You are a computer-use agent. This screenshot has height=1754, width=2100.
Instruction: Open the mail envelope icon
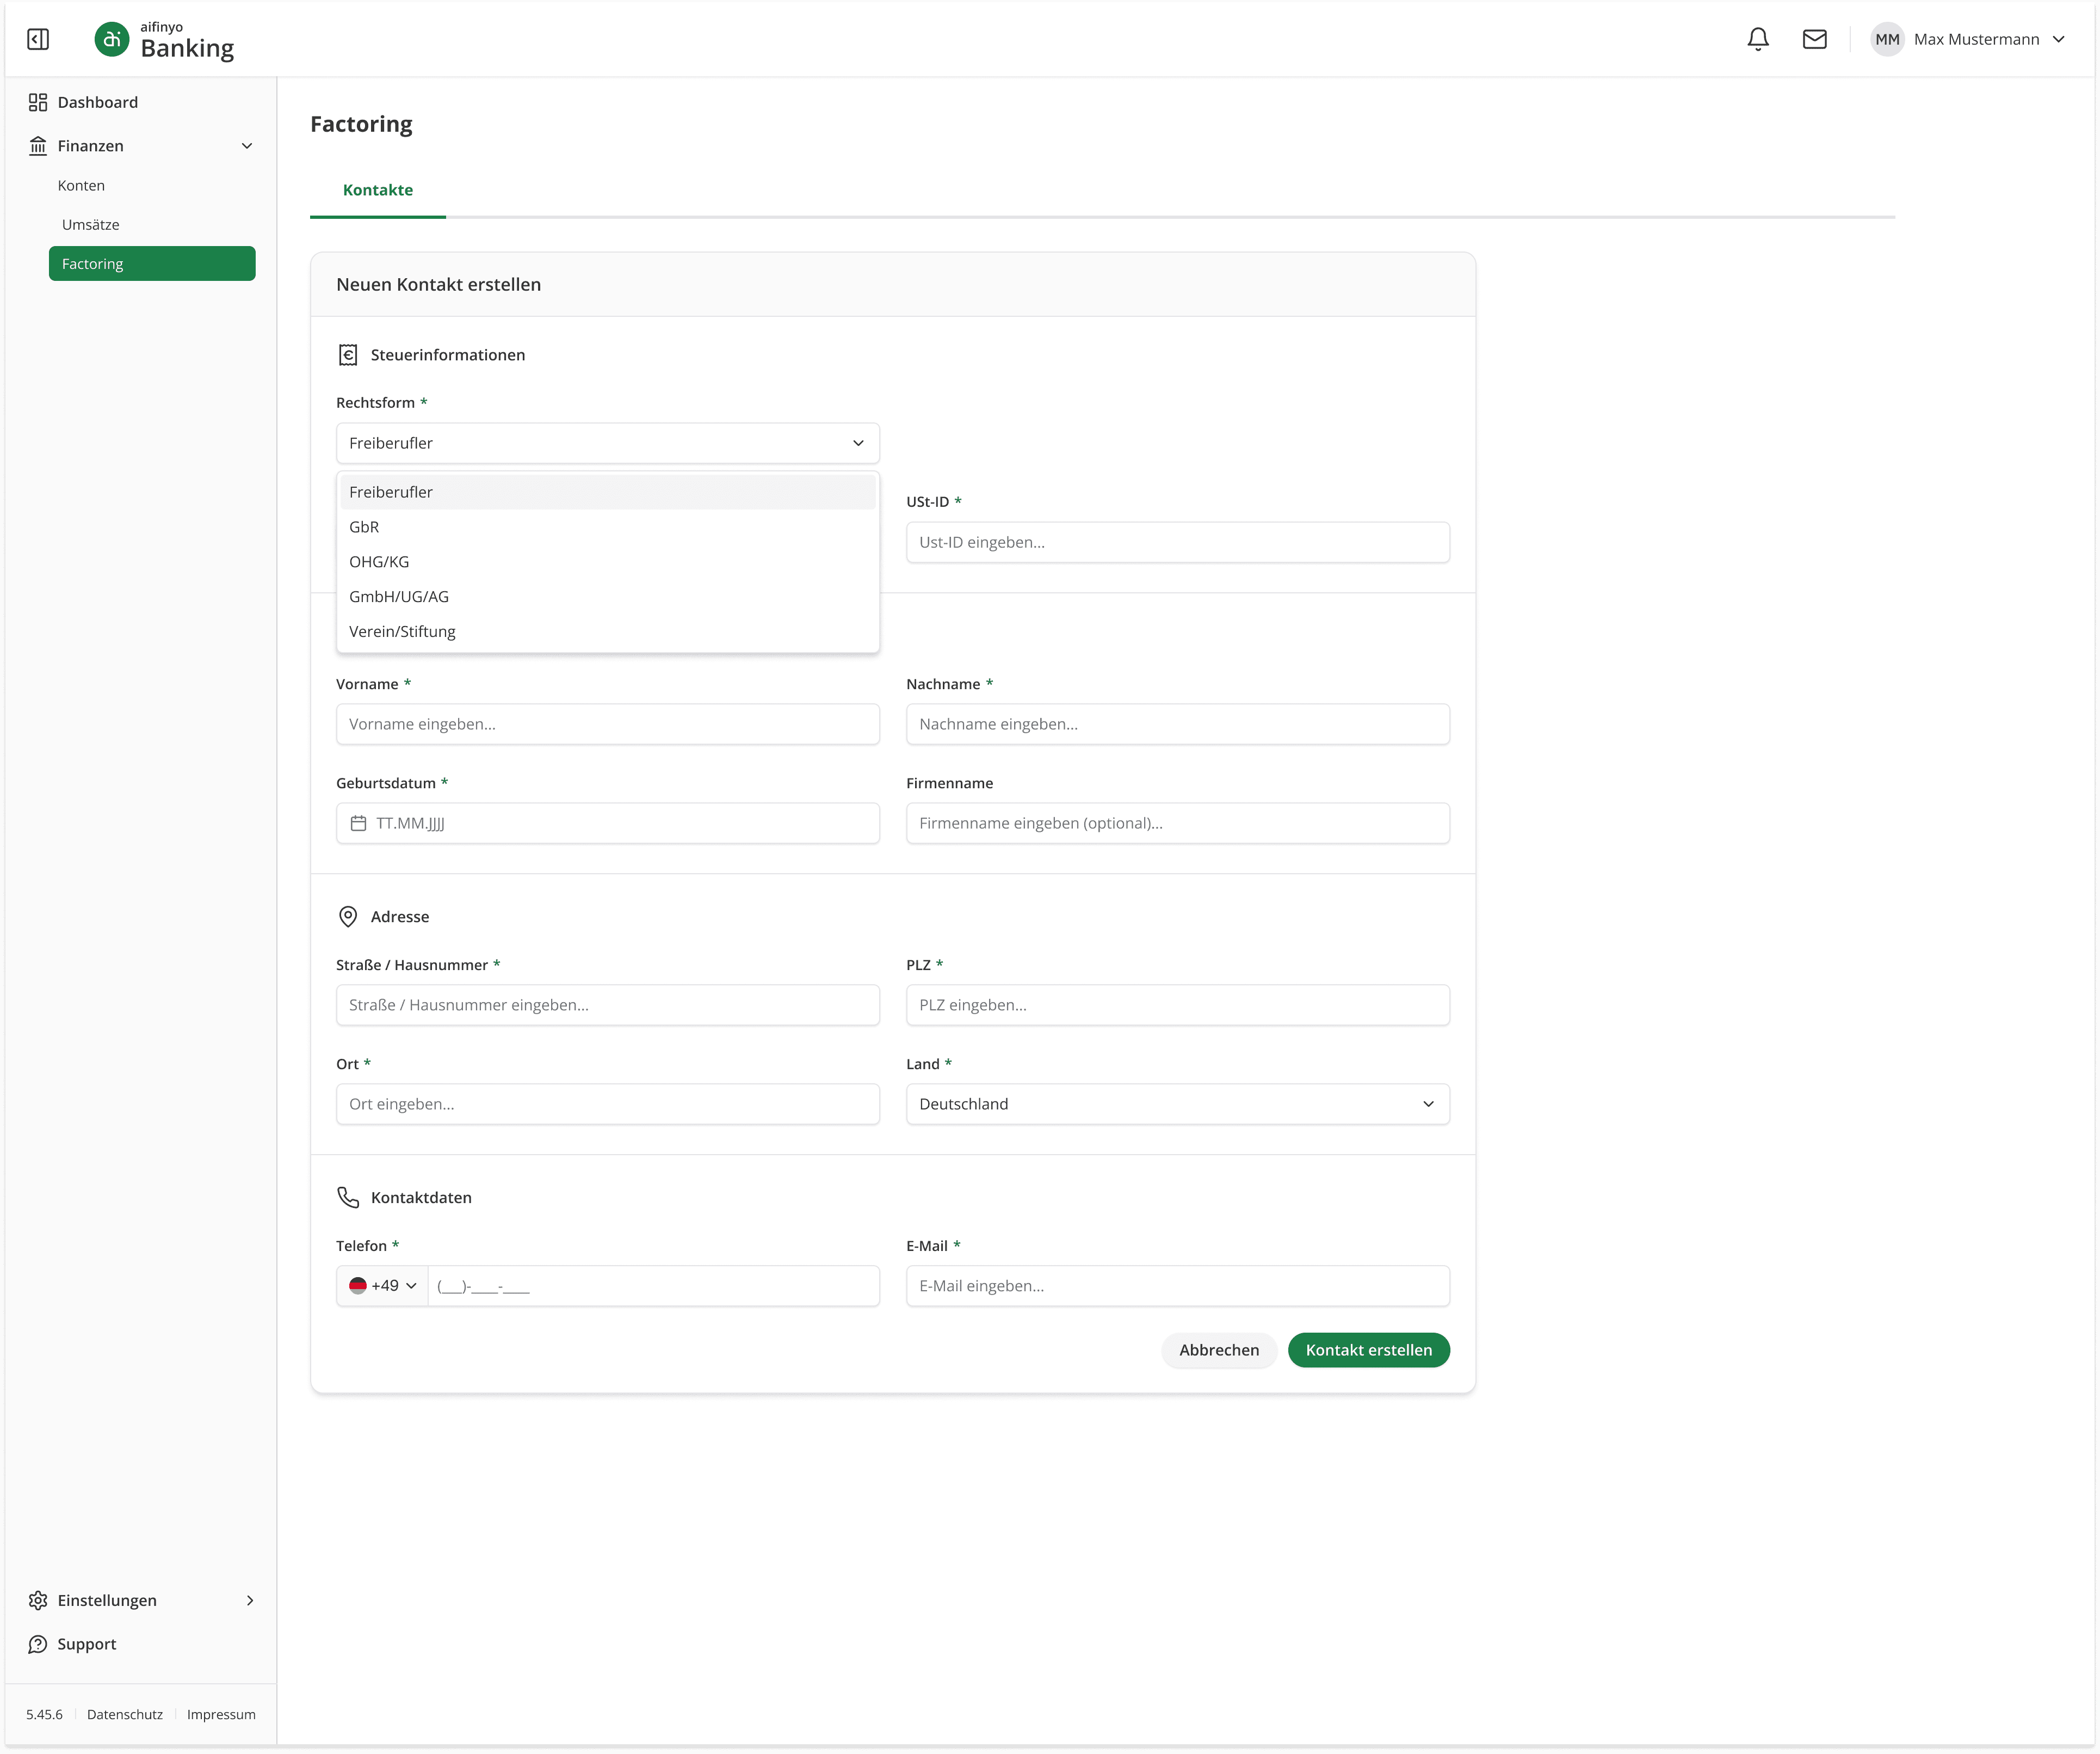pos(1814,39)
